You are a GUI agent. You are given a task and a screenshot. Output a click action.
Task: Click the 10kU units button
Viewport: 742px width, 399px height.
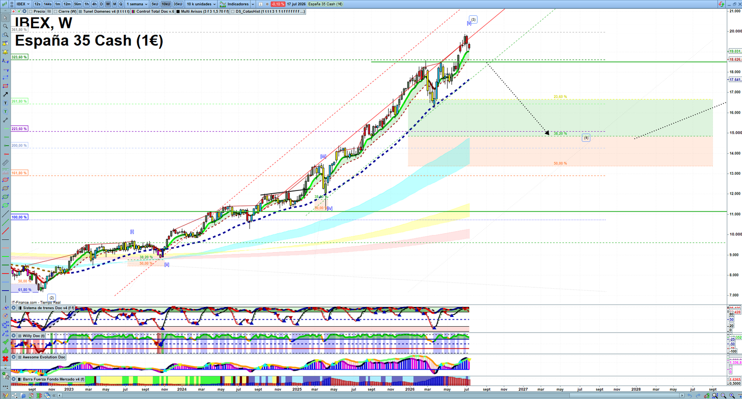point(166,4)
